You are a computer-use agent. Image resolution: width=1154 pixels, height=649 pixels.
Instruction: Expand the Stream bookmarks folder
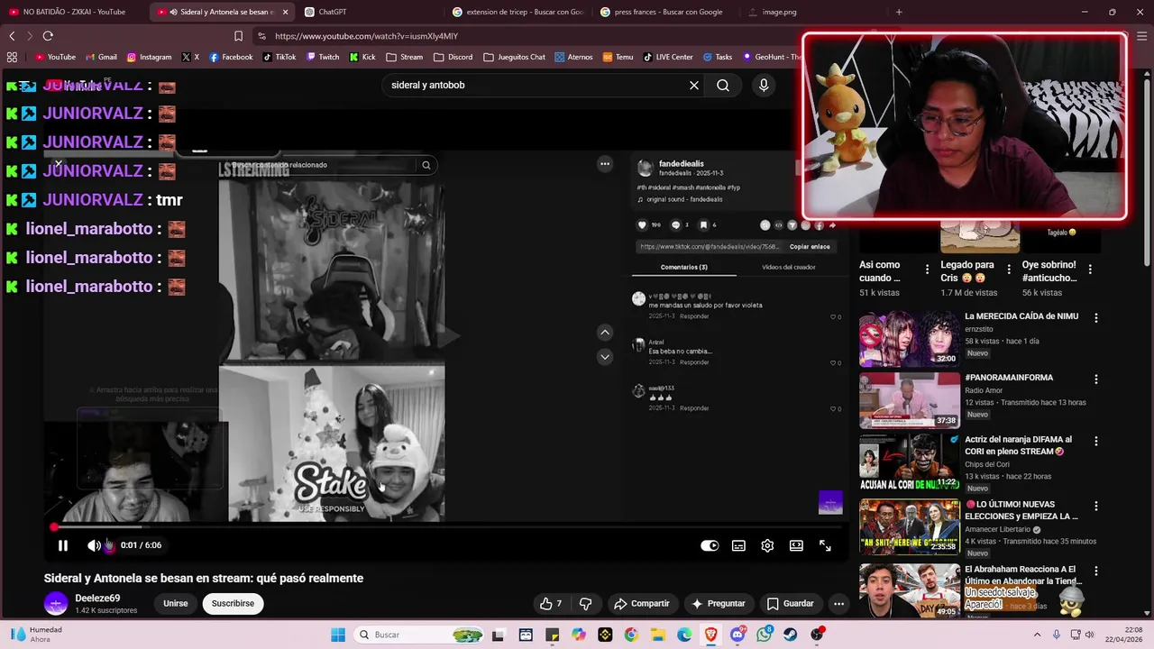(405, 57)
